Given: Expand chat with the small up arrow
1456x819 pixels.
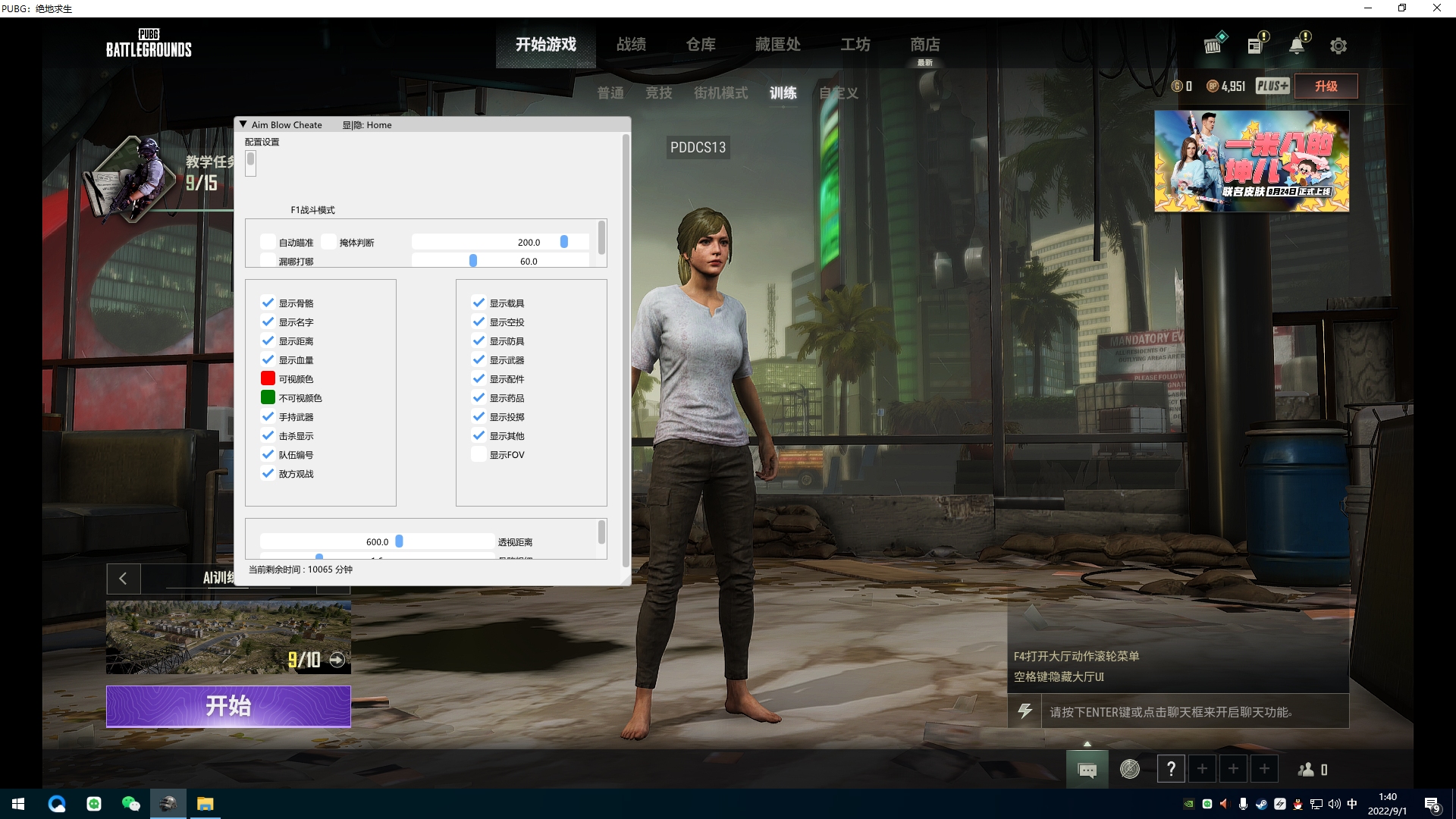Looking at the screenshot, I should click(x=1087, y=744).
